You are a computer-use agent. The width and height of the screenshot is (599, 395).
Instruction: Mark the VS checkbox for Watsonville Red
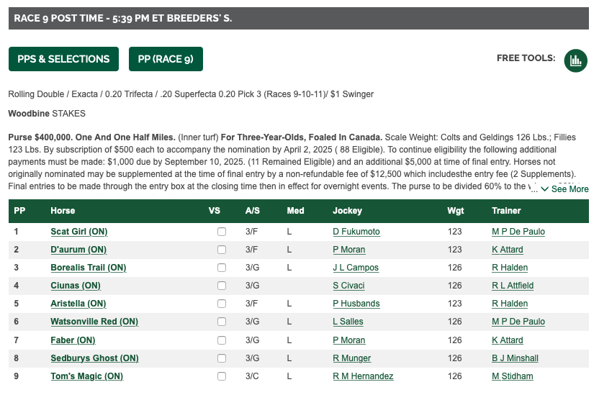[x=222, y=322]
